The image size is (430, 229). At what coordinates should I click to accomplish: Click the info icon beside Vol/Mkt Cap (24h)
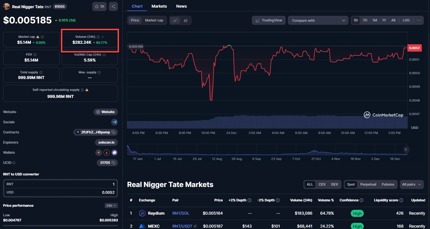[x=104, y=55]
